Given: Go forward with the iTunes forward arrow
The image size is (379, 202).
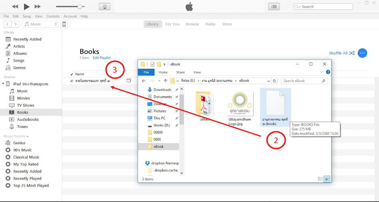Looking at the screenshot, I should point(15,24).
